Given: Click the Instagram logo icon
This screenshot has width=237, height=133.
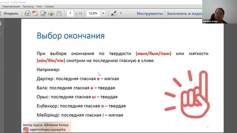Looking at the screenshot, I should (26, 130).
